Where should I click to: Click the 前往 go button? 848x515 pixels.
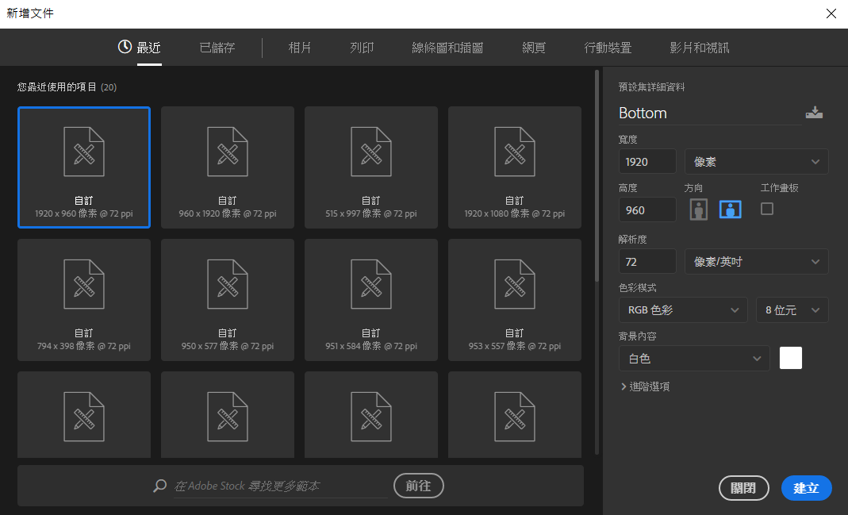[419, 486]
